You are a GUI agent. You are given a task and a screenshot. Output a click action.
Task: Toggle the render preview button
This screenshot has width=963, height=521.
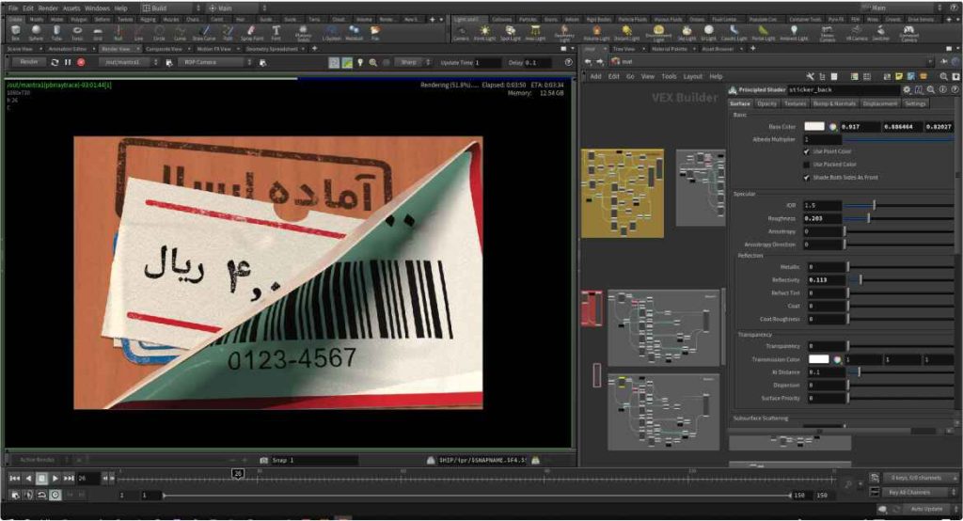pyautogui.click(x=334, y=62)
